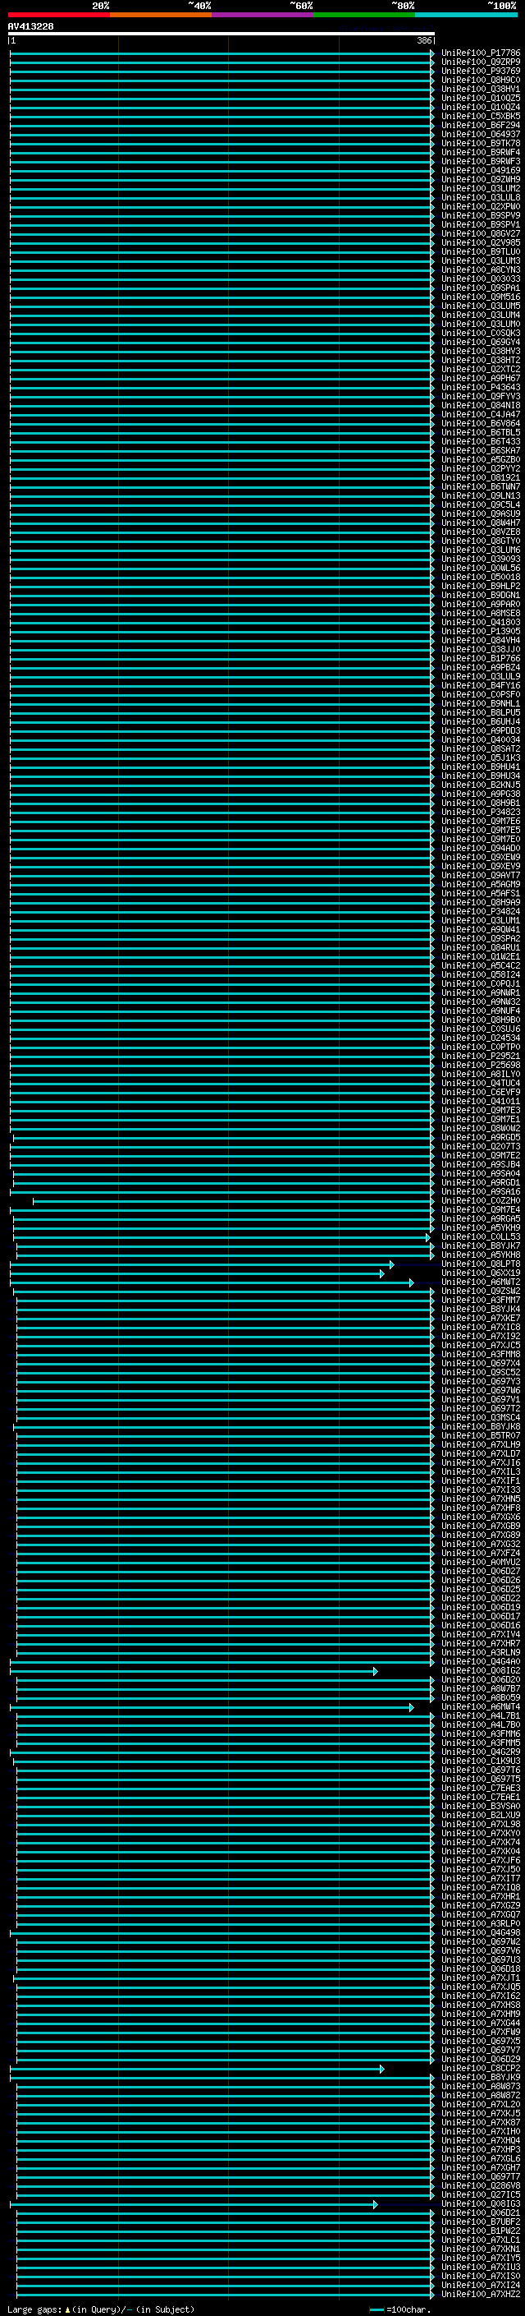Select hit label UniRef100_A7XKE7

[480, 1318]
